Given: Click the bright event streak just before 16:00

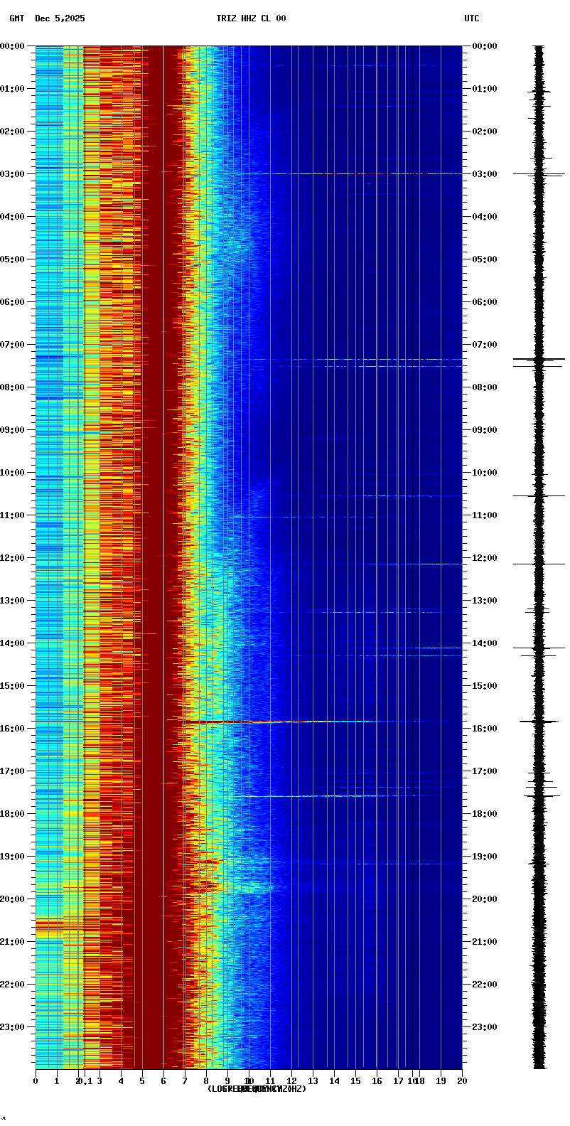Looking at the screenshot, I should point(235,722).
